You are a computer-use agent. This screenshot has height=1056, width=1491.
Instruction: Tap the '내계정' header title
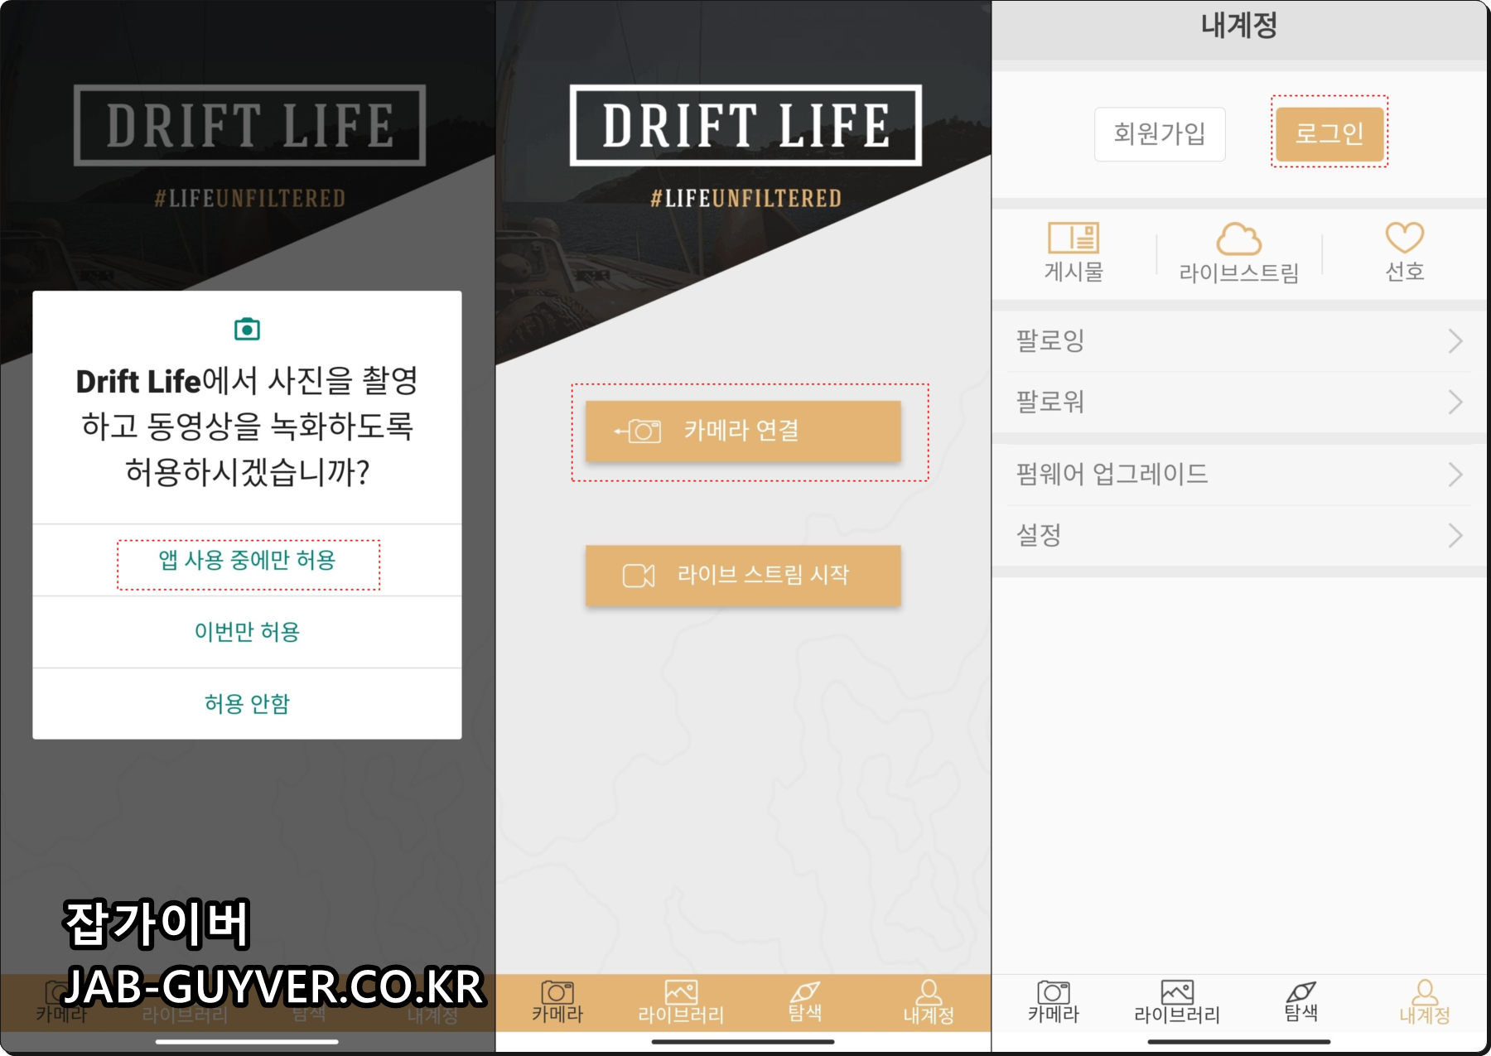coord(1239,25)
